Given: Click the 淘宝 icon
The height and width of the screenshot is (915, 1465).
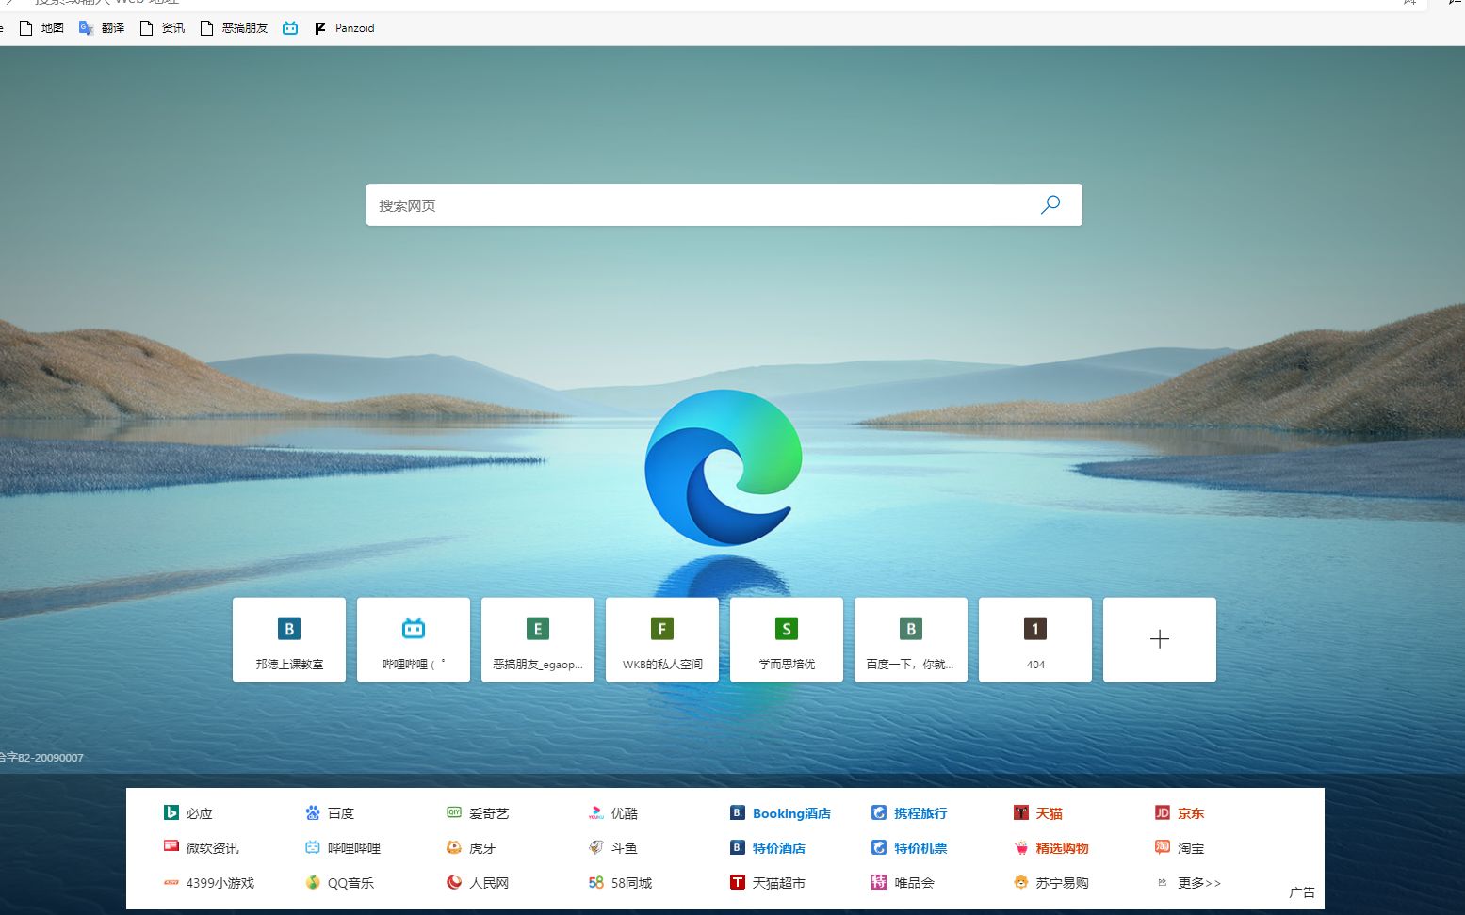Looking at the screenshot, I should (1163, 847).
